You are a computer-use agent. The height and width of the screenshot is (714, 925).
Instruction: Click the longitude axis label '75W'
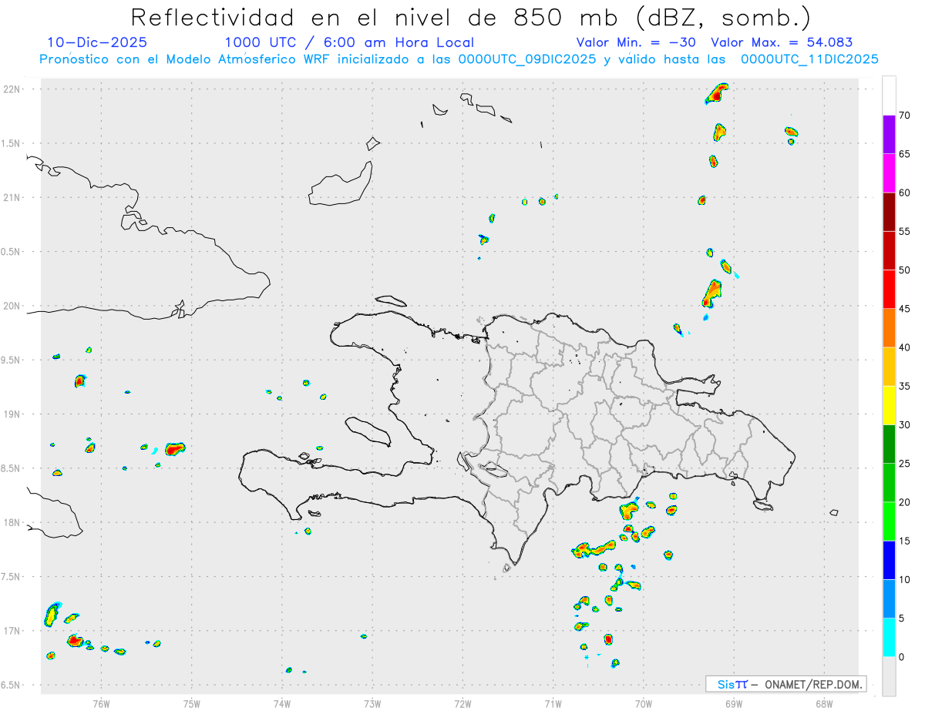pos(192,703)
